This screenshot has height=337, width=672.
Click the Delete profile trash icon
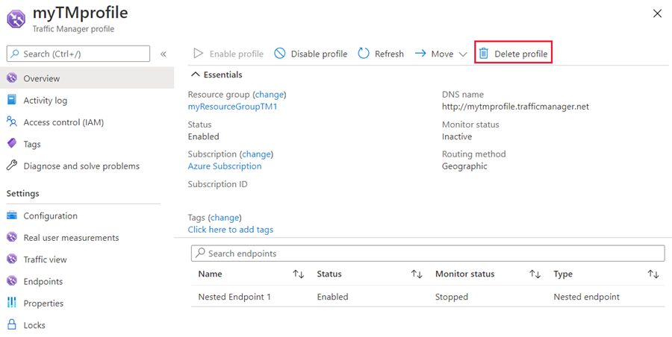[484, 54]
